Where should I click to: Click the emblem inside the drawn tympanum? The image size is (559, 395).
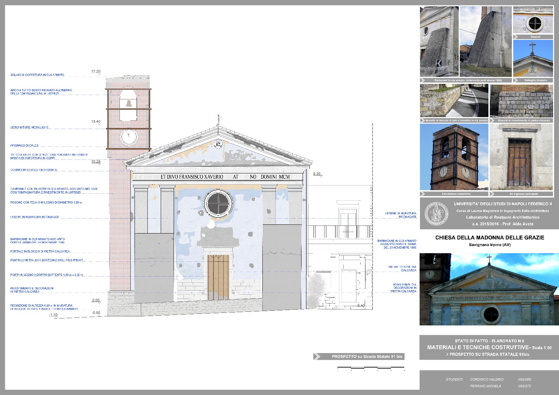tap(219, 143)
